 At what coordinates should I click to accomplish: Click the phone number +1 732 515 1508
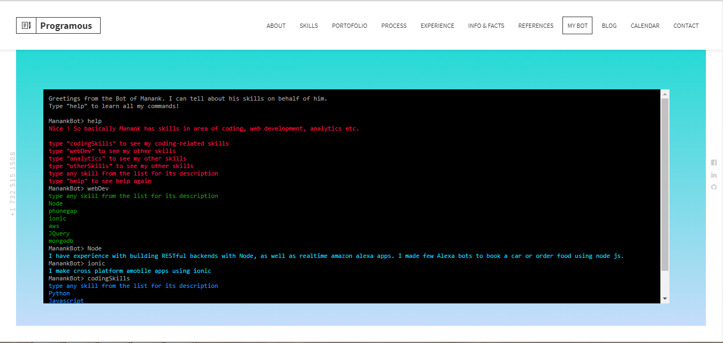click(x=13, y=184)
